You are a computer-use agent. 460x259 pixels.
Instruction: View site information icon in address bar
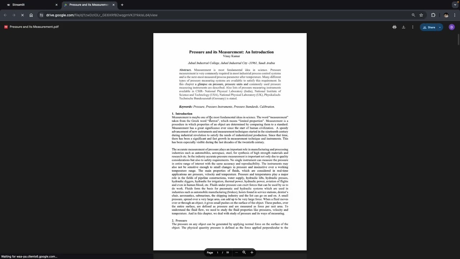(41, 15)
